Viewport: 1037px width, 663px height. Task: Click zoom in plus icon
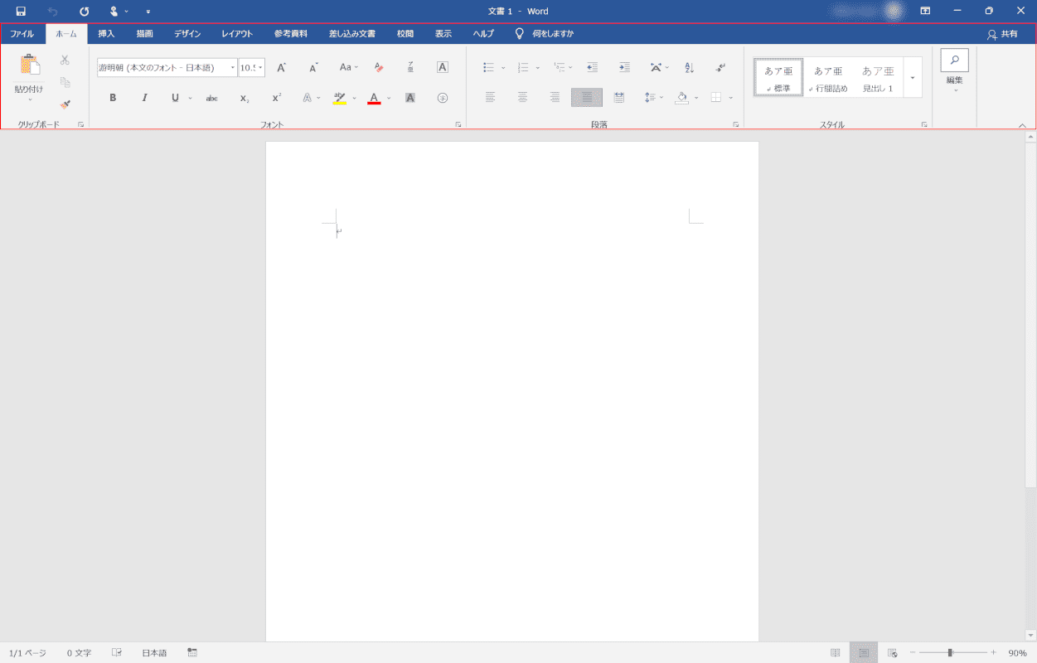[993, 653]
